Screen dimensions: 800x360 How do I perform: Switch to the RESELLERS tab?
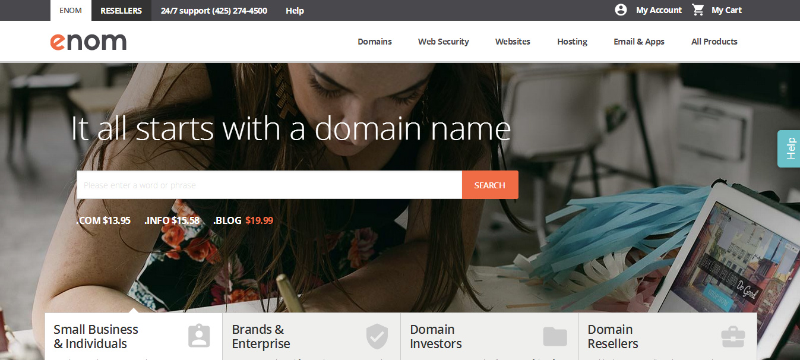(x=121, y=10)
